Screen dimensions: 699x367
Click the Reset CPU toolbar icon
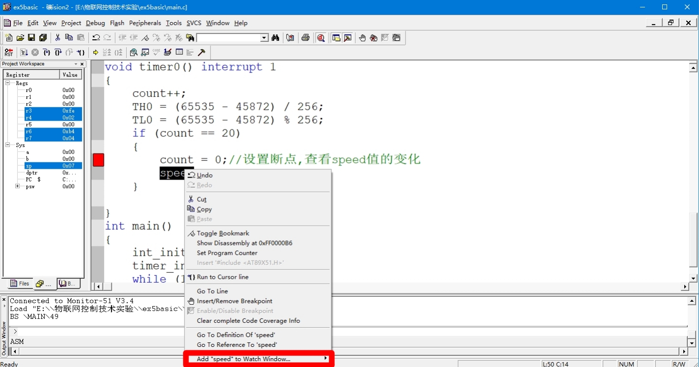point(8,52)
